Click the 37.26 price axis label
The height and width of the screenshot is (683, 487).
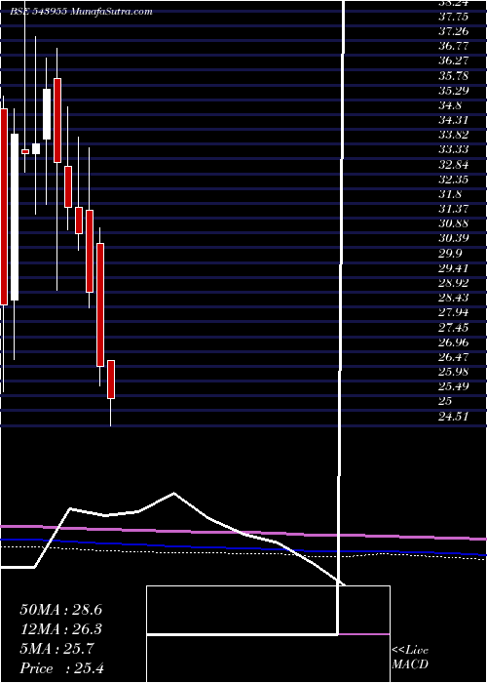pos(453,32)
